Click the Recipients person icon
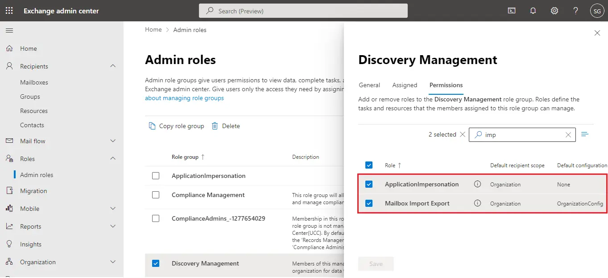Image resolution: width=608 pixels, height=278 pixels. click(9, 66)
